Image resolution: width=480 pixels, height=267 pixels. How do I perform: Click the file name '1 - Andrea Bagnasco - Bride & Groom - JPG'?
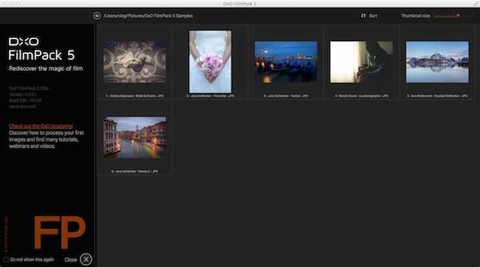[x=134, y=96]
